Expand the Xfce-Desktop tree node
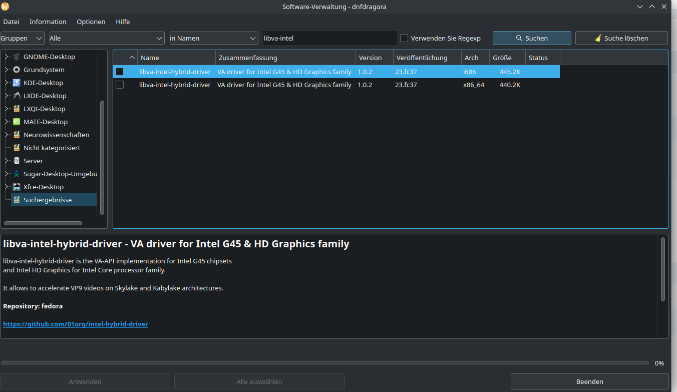This screenshot has width=677, height=392. [x=7, y=187]
